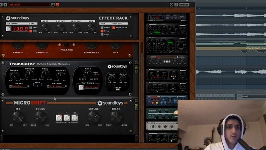
Task: Toggle the Tremolator MIDI sync switch
Action: point(96,74)
